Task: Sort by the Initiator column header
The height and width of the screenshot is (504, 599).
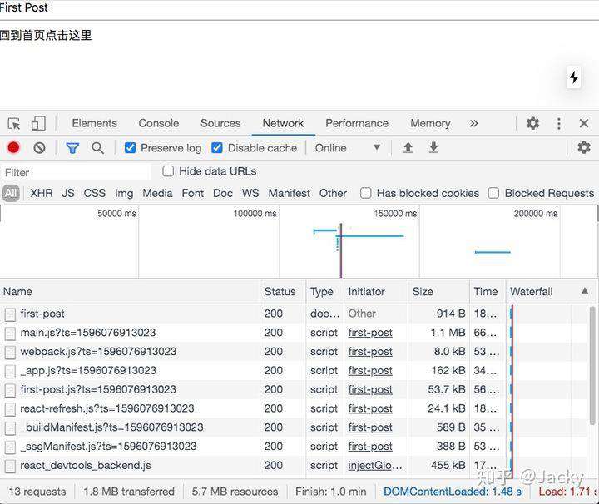Action: (376, 292)
